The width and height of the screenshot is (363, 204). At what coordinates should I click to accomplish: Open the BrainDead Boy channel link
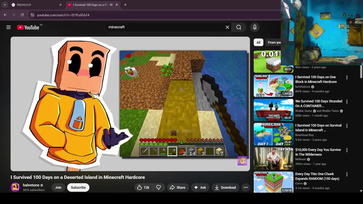(304, 135)
